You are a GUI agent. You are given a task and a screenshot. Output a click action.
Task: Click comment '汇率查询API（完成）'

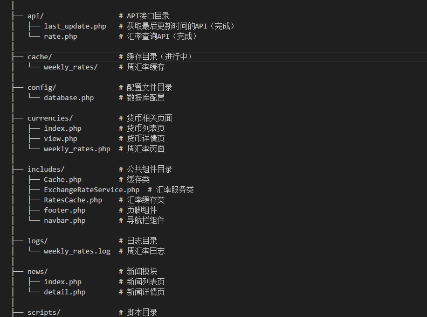(x=162, y=37)
